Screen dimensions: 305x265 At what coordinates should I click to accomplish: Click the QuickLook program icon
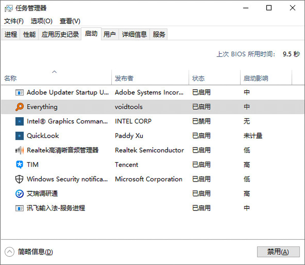pyautogui.click(x=19, y=136)
